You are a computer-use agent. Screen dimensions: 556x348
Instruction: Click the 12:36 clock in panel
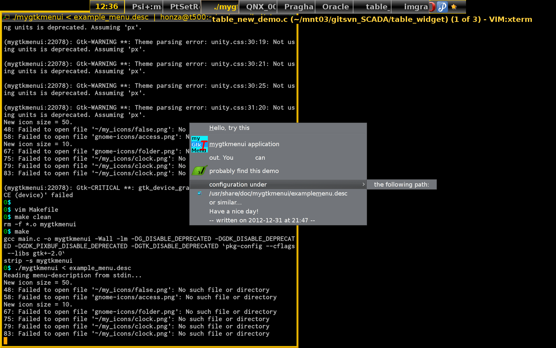pyautogui.click(x=107, y=7)
